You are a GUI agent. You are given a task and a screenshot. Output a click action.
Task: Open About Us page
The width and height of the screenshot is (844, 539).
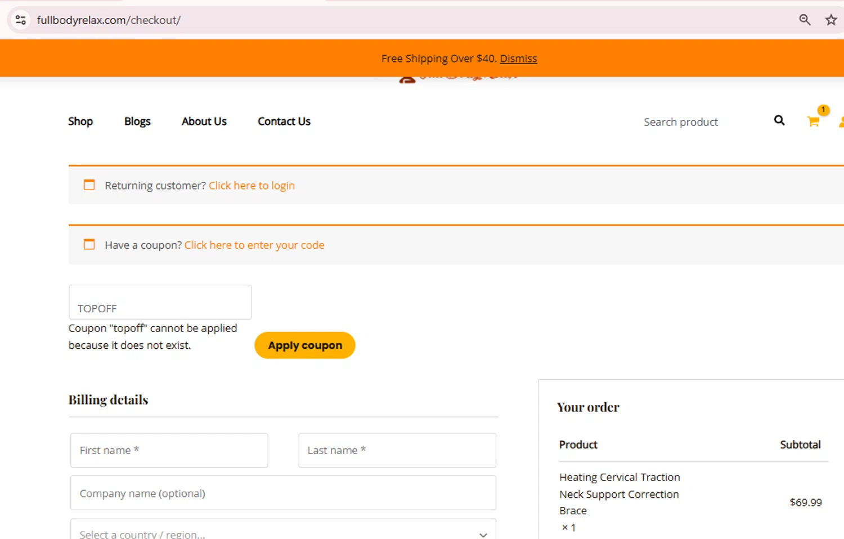pyautogui.click(x=204, y=122)
